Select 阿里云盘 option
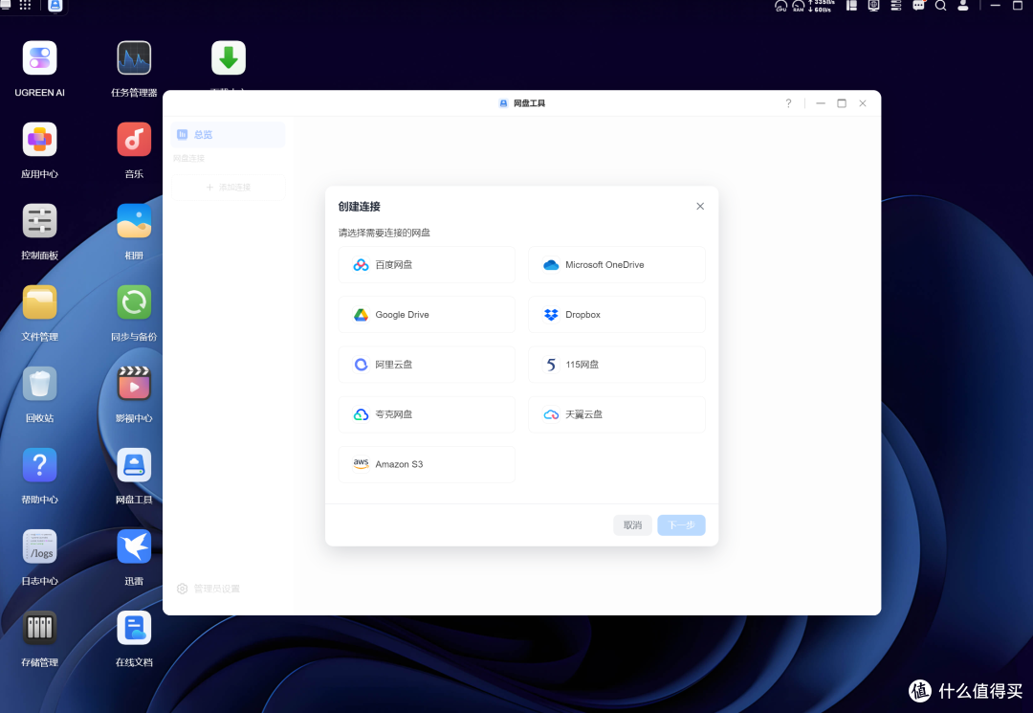This screenshot has width=1033, height=713. pyautogui.click(x=427, y=365)
